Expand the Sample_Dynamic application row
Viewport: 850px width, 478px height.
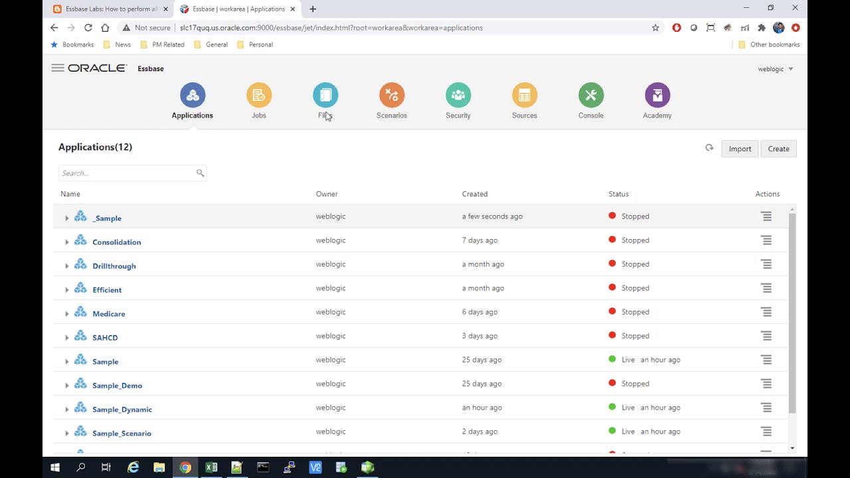point(67,410)
